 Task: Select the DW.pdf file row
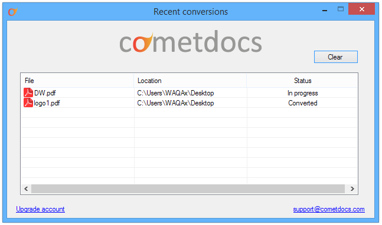coord(190,93)
